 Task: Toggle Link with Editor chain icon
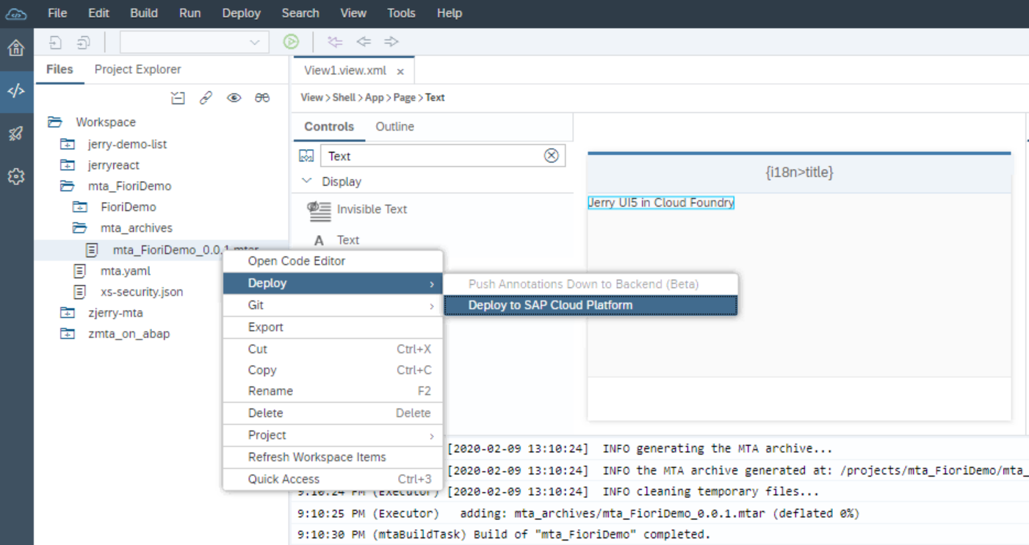206,98
